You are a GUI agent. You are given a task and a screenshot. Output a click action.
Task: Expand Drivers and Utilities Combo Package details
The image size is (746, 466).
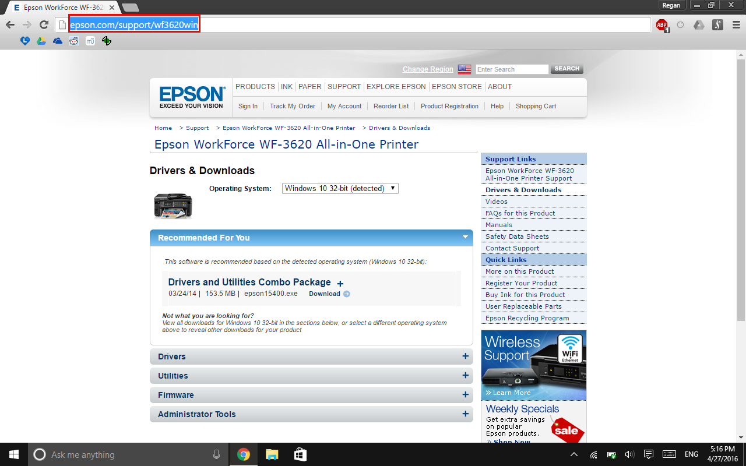pos(340,284)
